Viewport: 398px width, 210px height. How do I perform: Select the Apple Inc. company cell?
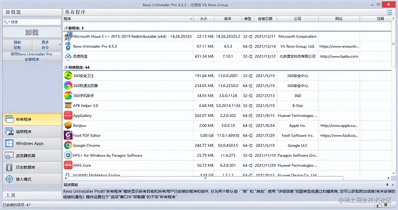pos(298,126)
